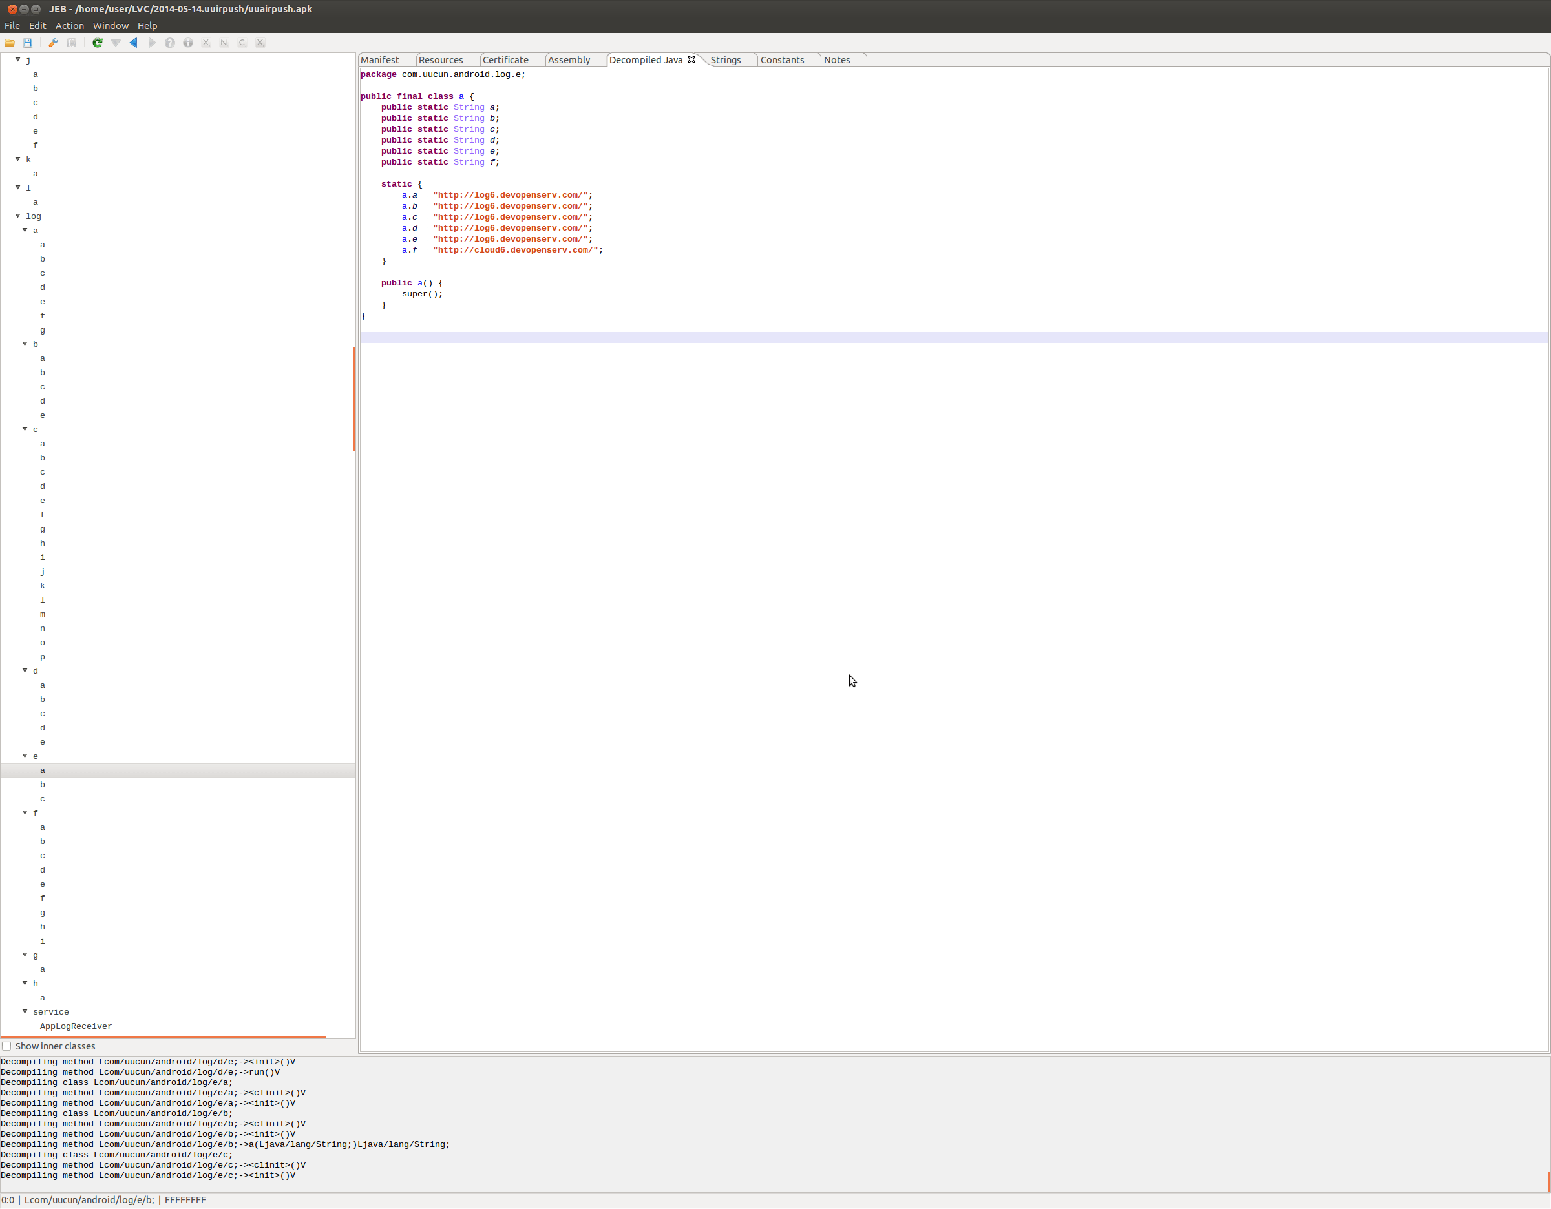This screenshot has height=1209, width=1551.
Task: Click the blue navigate back arrow
Action: tap(134, 43)
